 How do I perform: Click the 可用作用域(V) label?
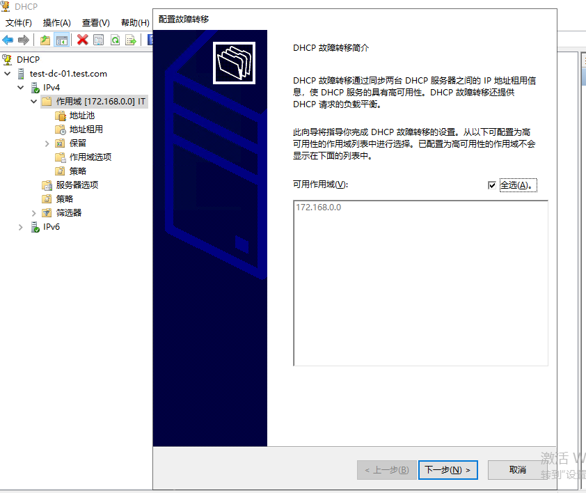[320, 185]
